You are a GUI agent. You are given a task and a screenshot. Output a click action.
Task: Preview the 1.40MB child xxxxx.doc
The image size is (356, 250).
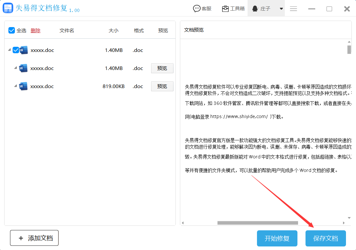[x=162, y=68]
